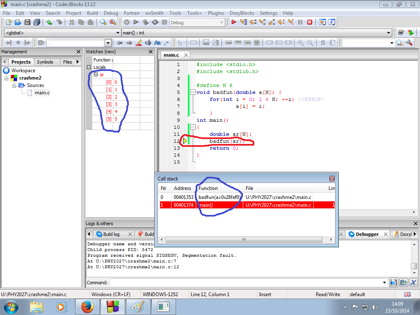Close the main.c editor tab
Screen dimensions: 420x315
[x=186, y=55]
